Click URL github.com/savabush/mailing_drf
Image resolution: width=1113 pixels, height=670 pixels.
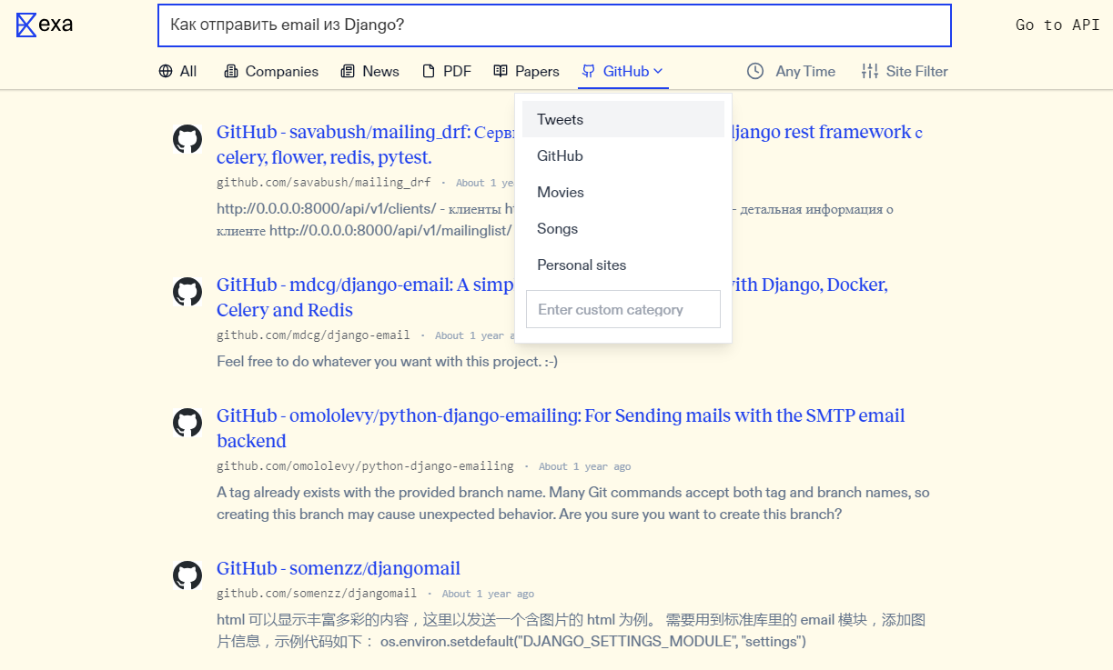pyautogui.click(x=324, y=182)
